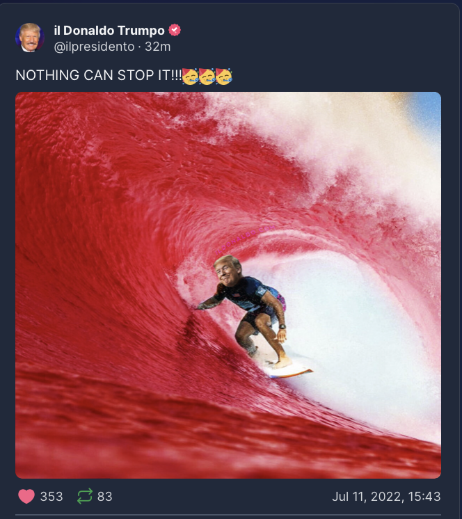This screenshot has height=519, width=462.
Task: View the 83 reposts count
Action: [x=105, y=497]
